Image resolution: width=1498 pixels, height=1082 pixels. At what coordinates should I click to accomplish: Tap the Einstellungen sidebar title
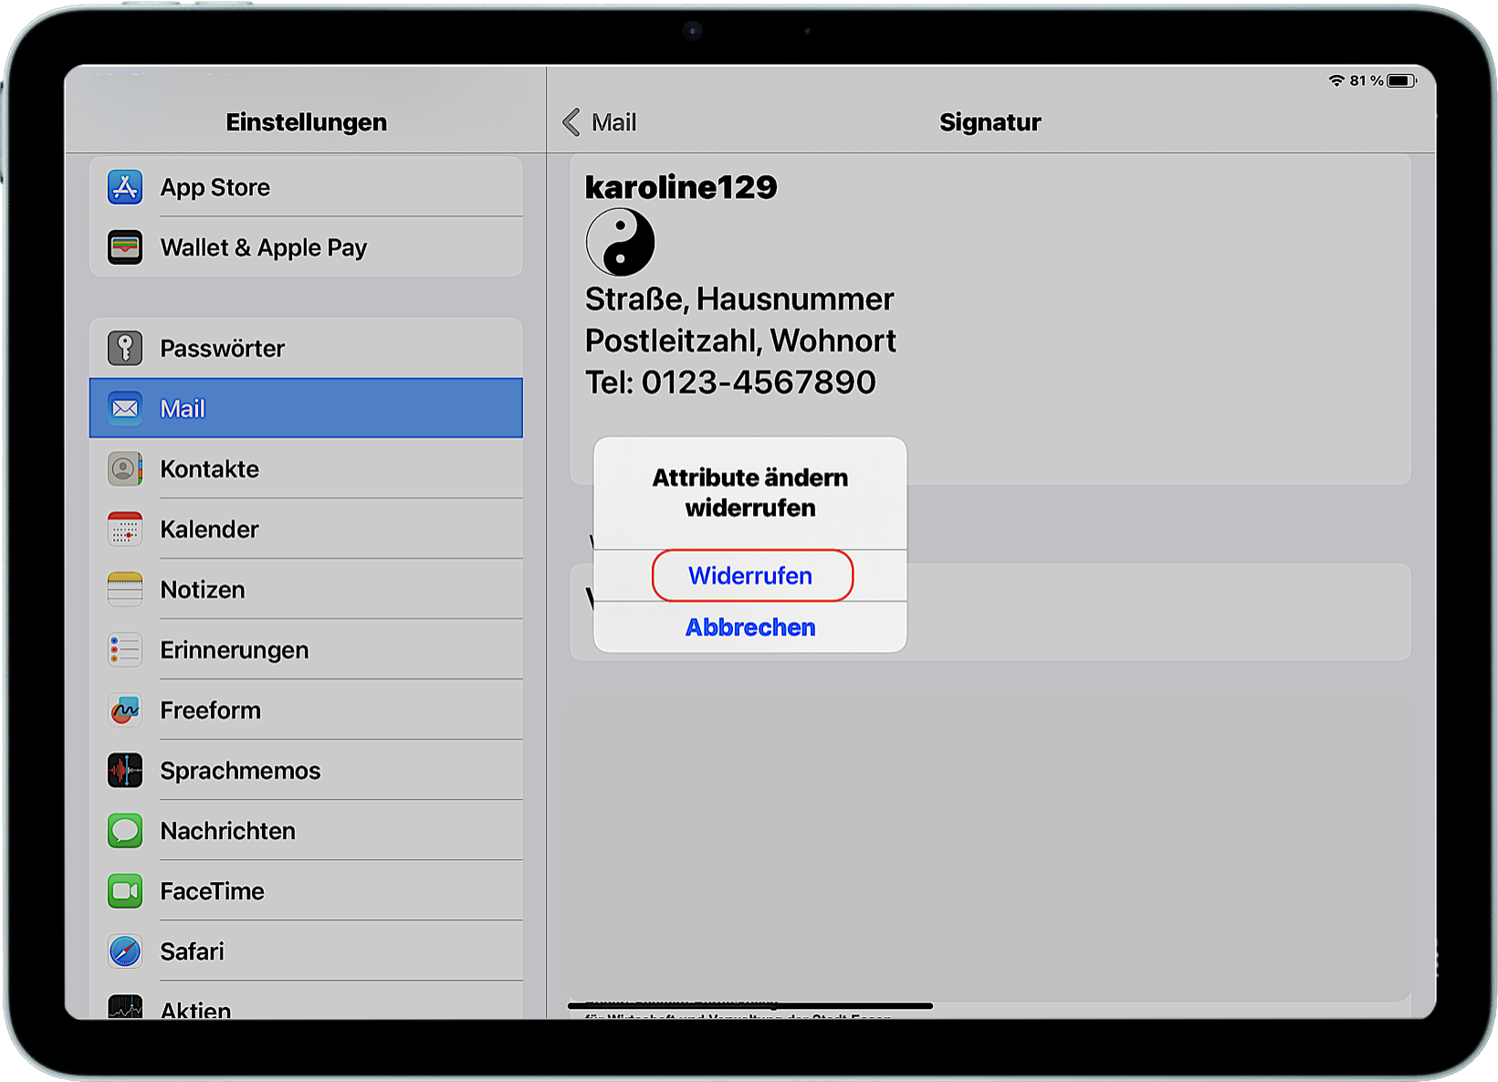tap(307, 122)
